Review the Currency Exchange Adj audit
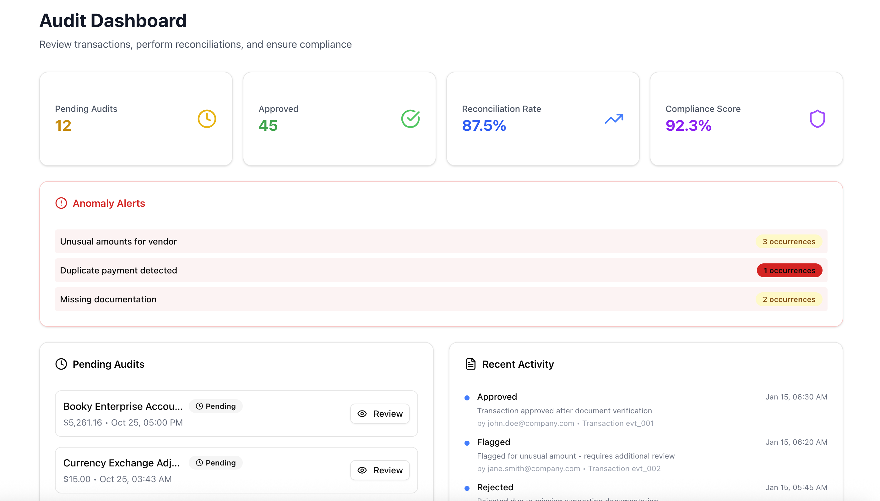The width and height of the screenshot is (880, 501). pos(379,470)
